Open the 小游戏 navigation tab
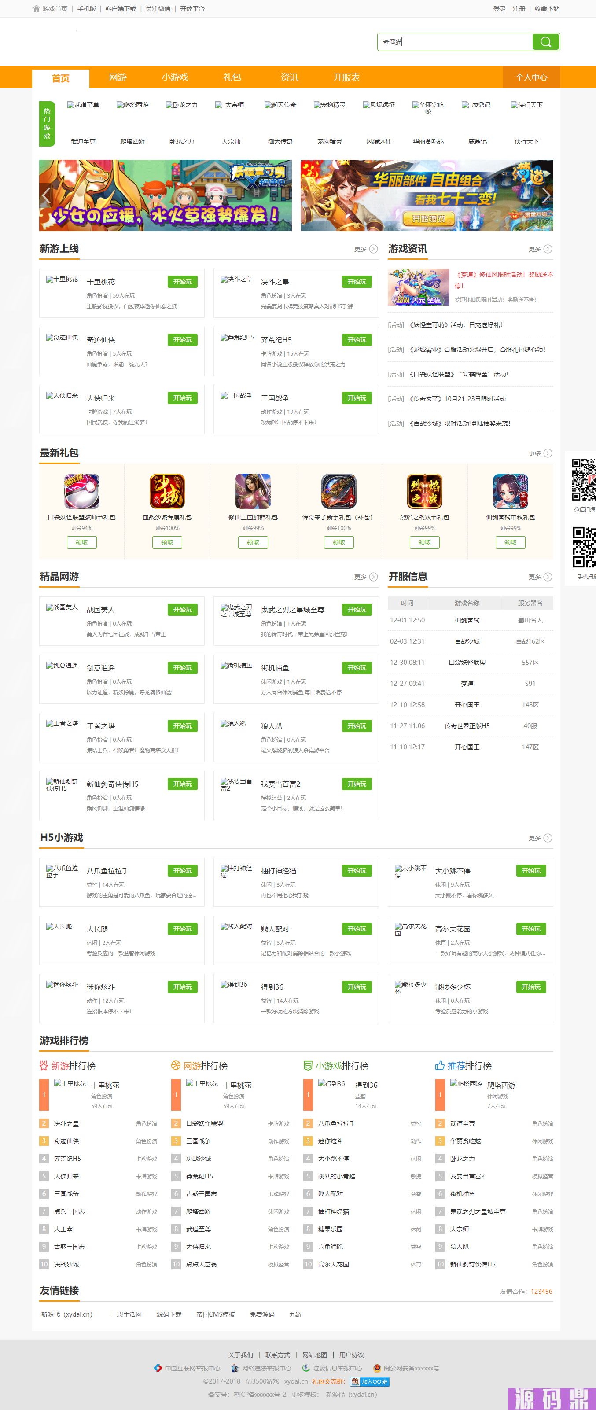This screenshot has height=1410, width=596. tap(175, 77)
